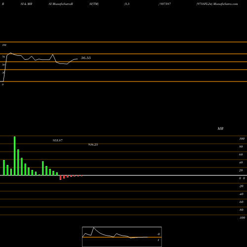Click the (975SFL24) MunafaSutra.com header text

217,4
